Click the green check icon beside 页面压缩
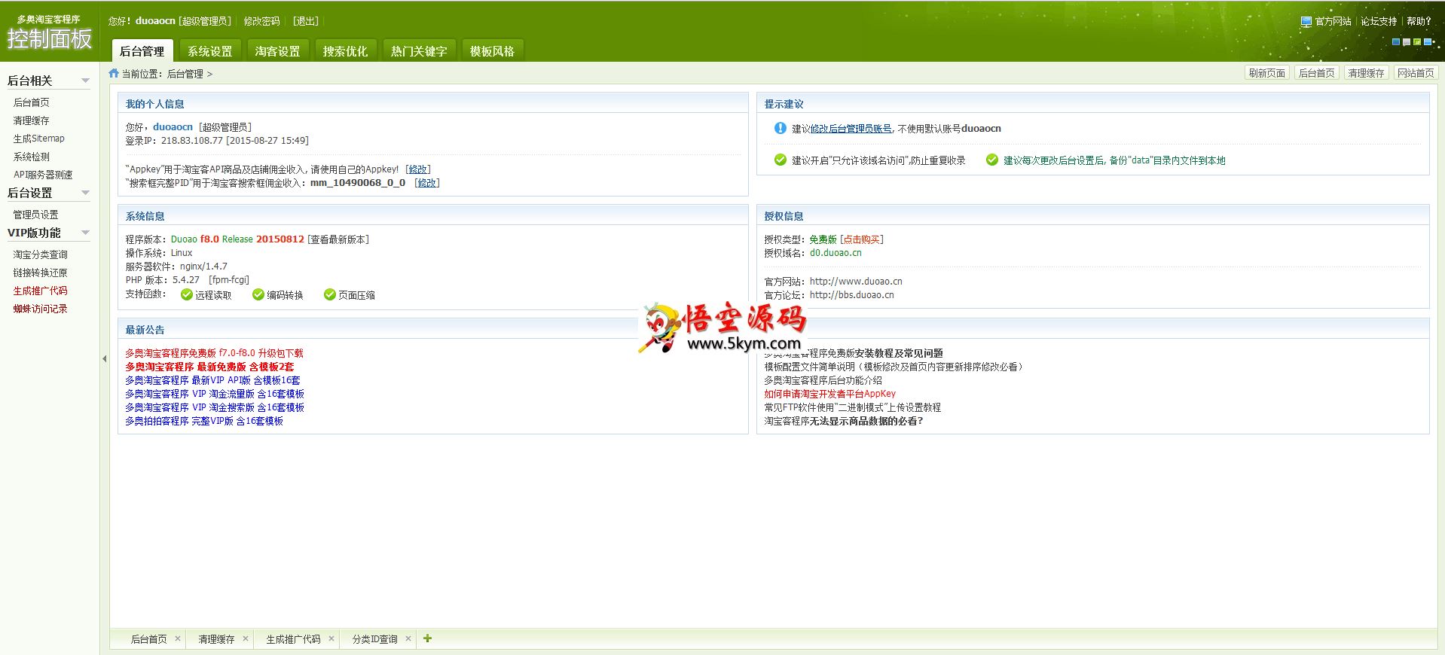 [330, 294]
